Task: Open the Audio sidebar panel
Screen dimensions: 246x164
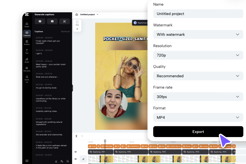Action: coord(27,60)
